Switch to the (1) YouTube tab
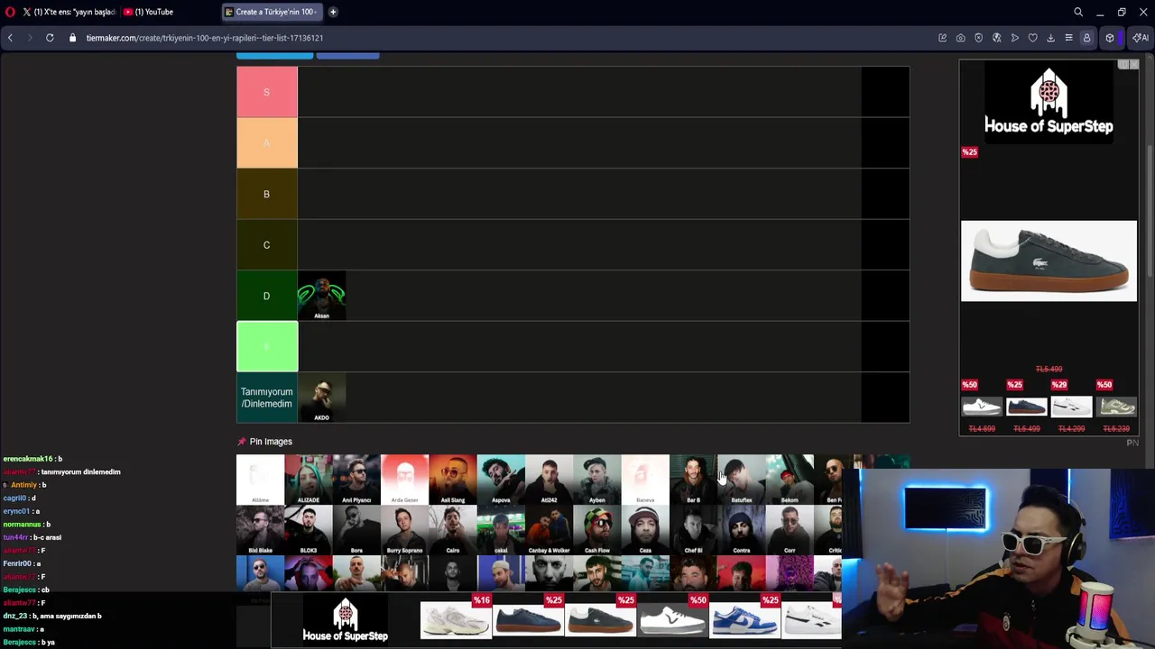This screenshot has width=1155, height=649. pyautogui.click(x=149, y=12)
